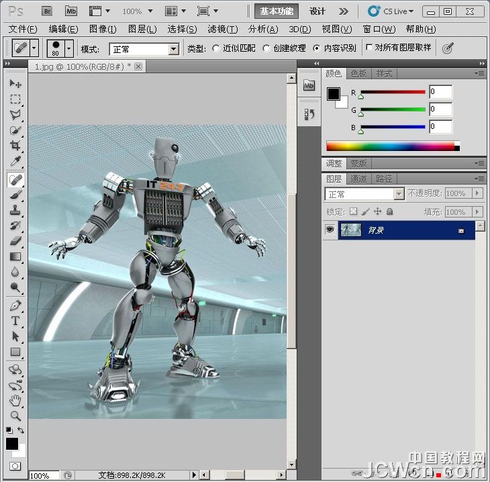Click the Color panel foreground swatch
The height and width of the screenshot is (482, 490).
tap(334, 94)
